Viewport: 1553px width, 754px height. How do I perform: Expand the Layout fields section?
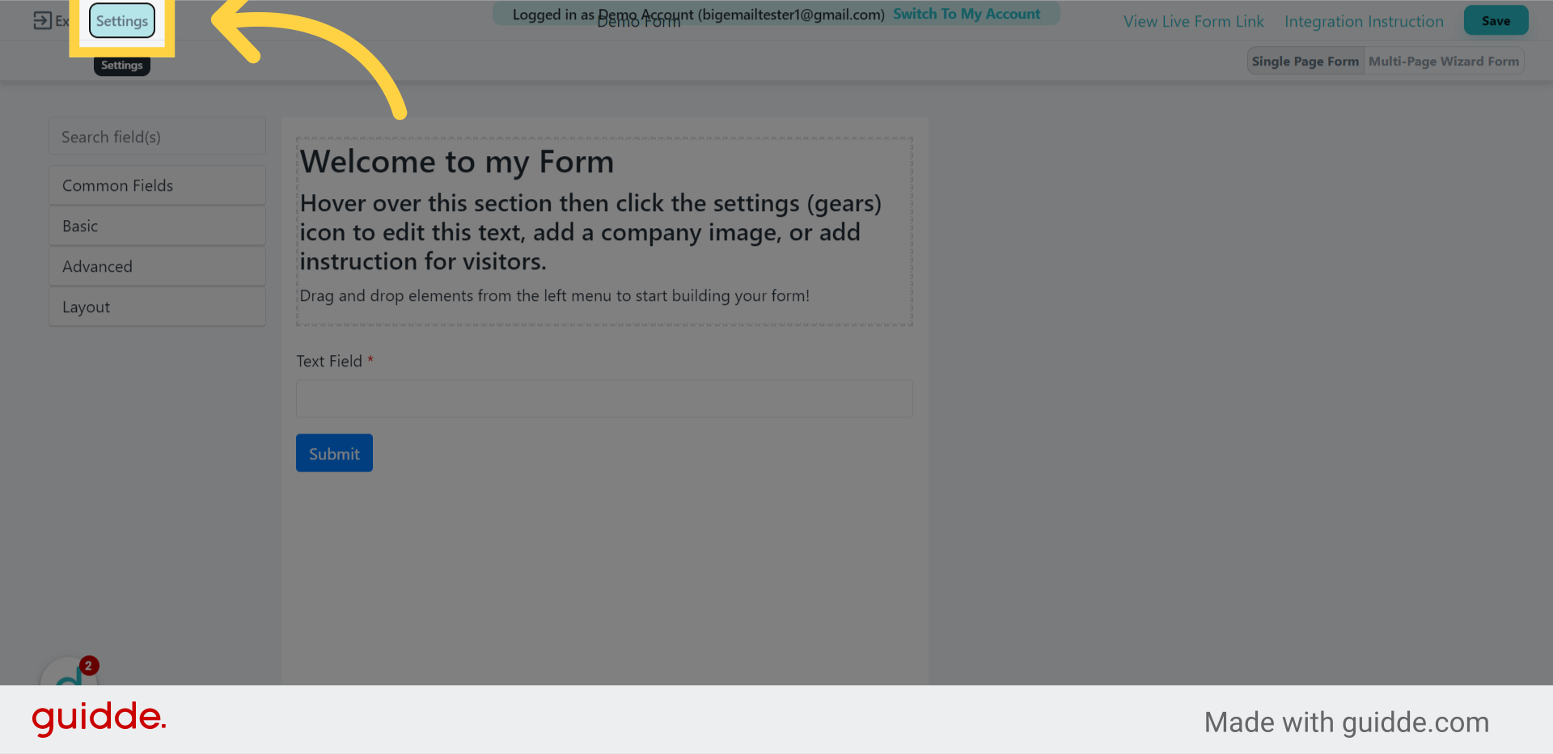click(157, 307)
